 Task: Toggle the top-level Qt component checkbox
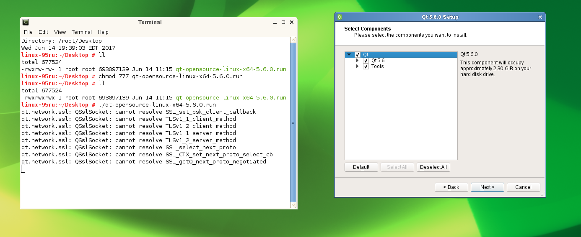(x=358, y=55)
